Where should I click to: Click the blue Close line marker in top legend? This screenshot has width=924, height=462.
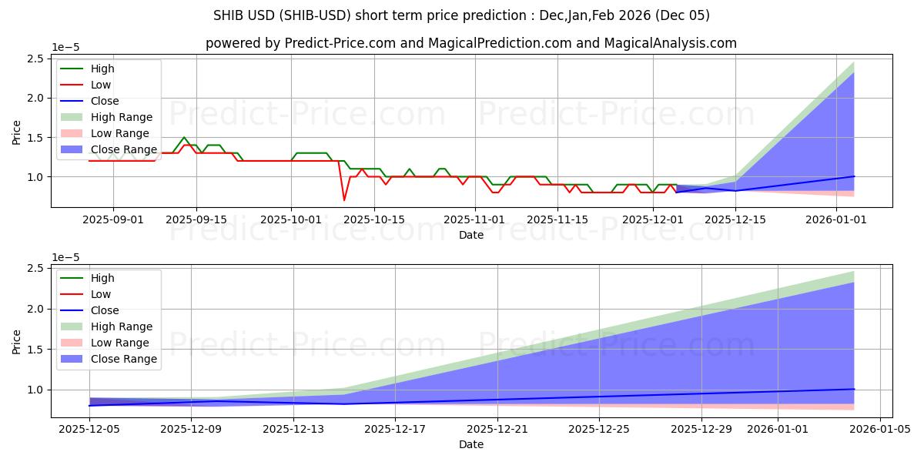tap(73, 101)
